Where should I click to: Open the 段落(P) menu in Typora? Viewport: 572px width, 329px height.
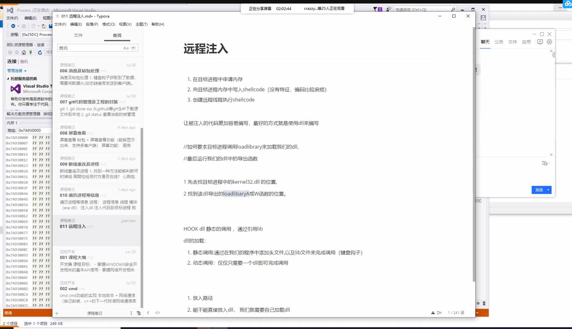(92, 24)
